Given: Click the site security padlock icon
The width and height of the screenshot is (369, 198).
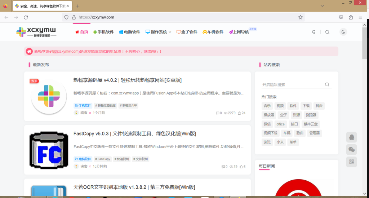Looking at the screenshot, I should pyautogui.click(x=74, y=17).
